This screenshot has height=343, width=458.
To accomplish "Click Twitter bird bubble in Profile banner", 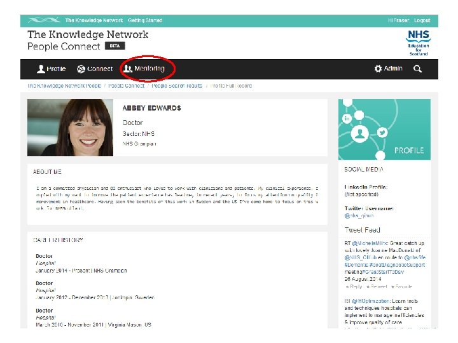I will click(382, 132).
